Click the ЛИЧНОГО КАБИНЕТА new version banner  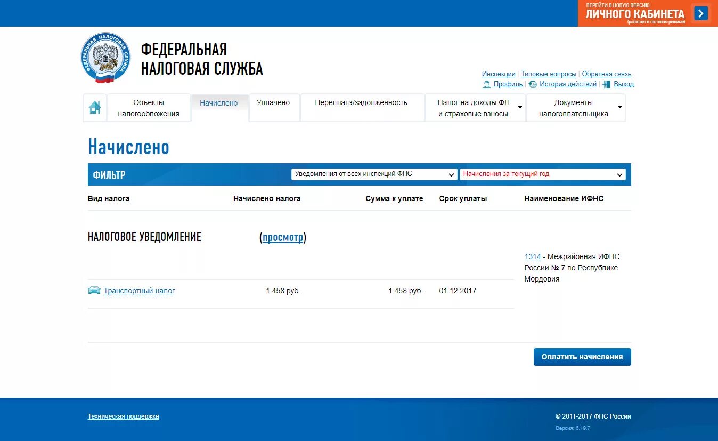[x=648, y=13]
